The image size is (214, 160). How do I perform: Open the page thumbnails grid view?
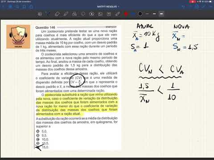(11, 7)
